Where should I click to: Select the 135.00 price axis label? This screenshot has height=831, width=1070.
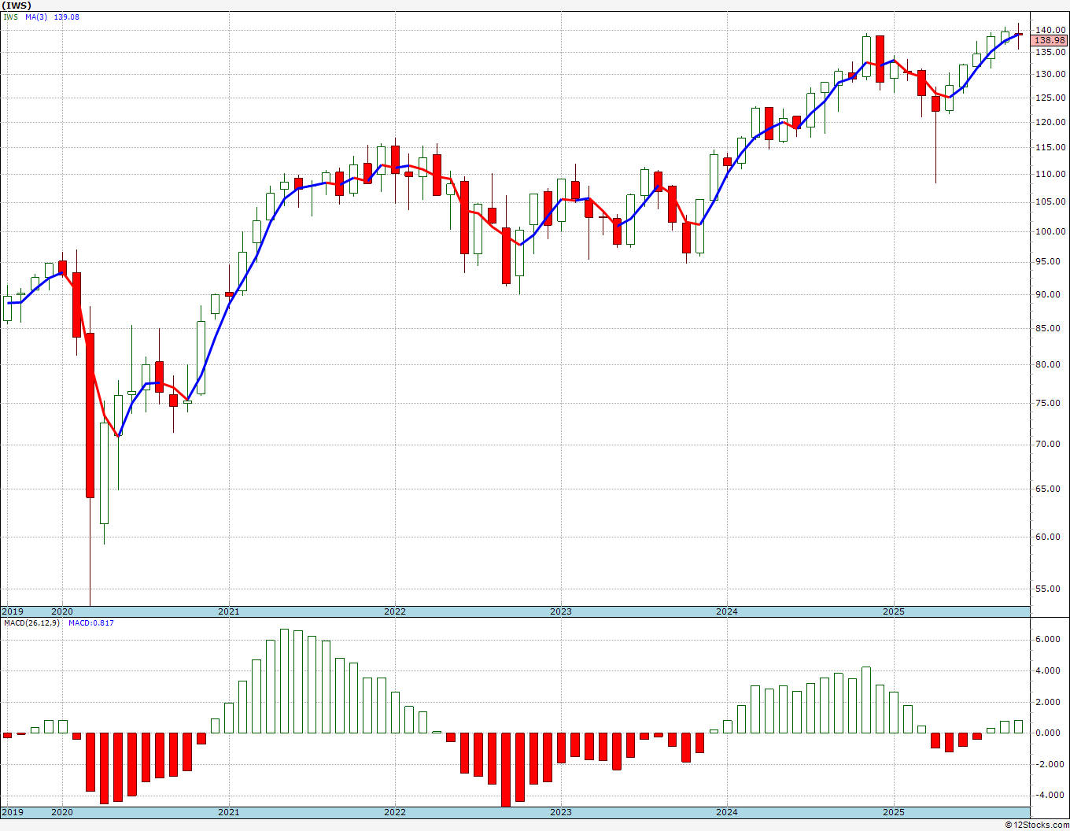(1050, 53)
